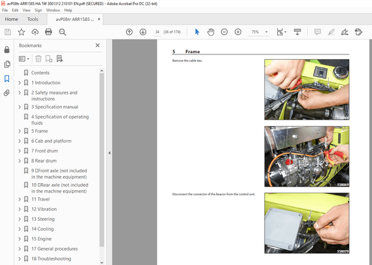Toggle the Page Thumbnails panel icon
Viewport: 372px width, 265px height.
pos(7,64)
